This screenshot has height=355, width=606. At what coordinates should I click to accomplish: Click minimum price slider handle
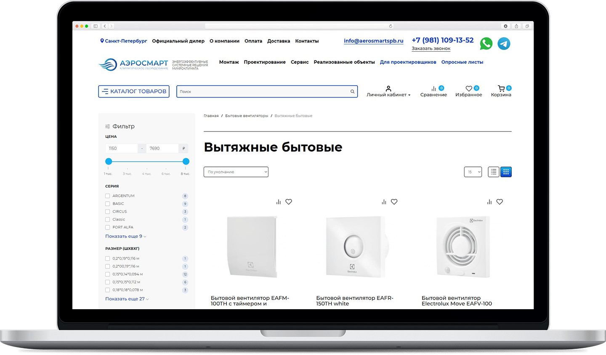(x=109, y=161)
